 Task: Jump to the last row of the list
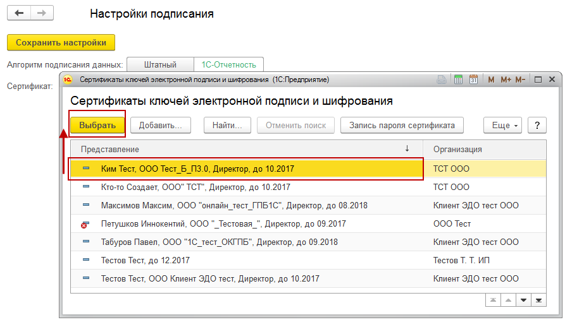(x=538, y=300)
